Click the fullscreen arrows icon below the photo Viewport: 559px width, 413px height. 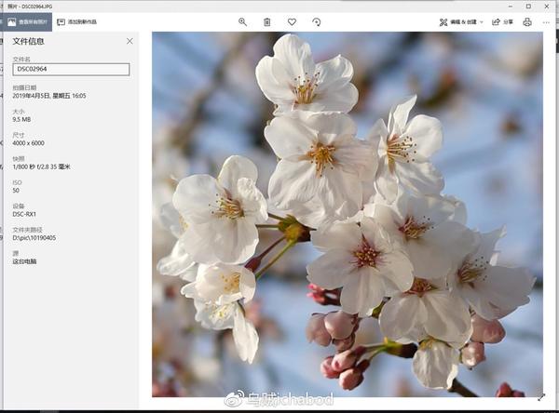pos(541,397)
